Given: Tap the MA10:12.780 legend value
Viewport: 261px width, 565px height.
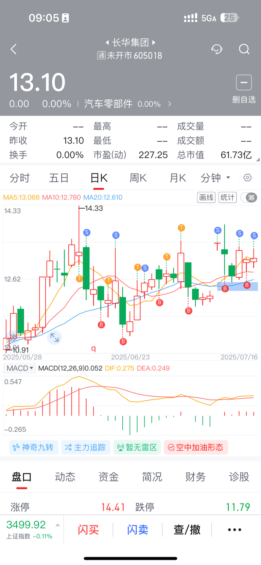Looking at the screenshot, I should (62, 197).
